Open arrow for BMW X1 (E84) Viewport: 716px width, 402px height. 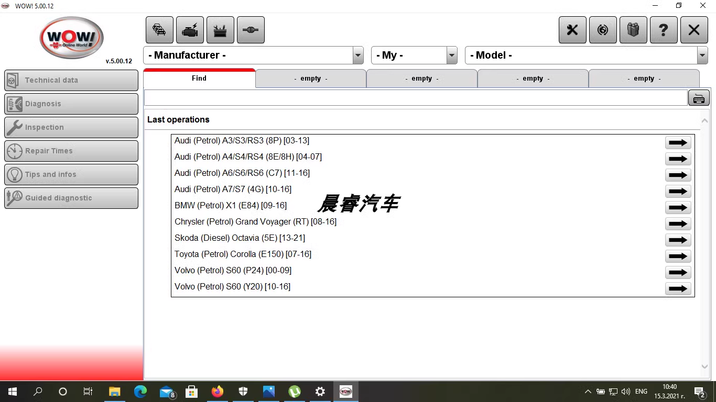coord(678,207)
